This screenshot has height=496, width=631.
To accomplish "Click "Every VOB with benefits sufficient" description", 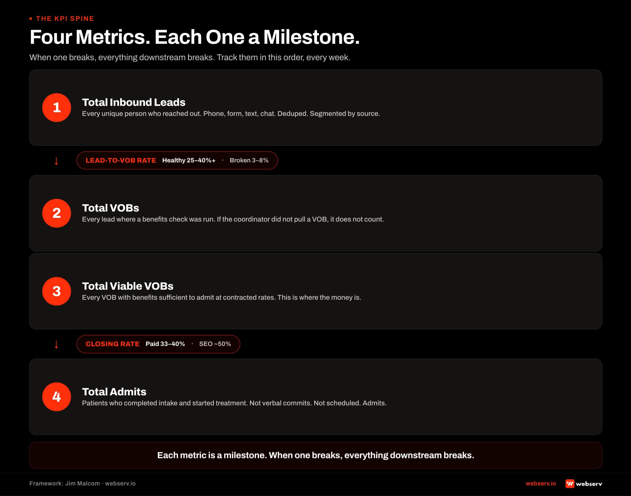I will click(x=222, y=297).
